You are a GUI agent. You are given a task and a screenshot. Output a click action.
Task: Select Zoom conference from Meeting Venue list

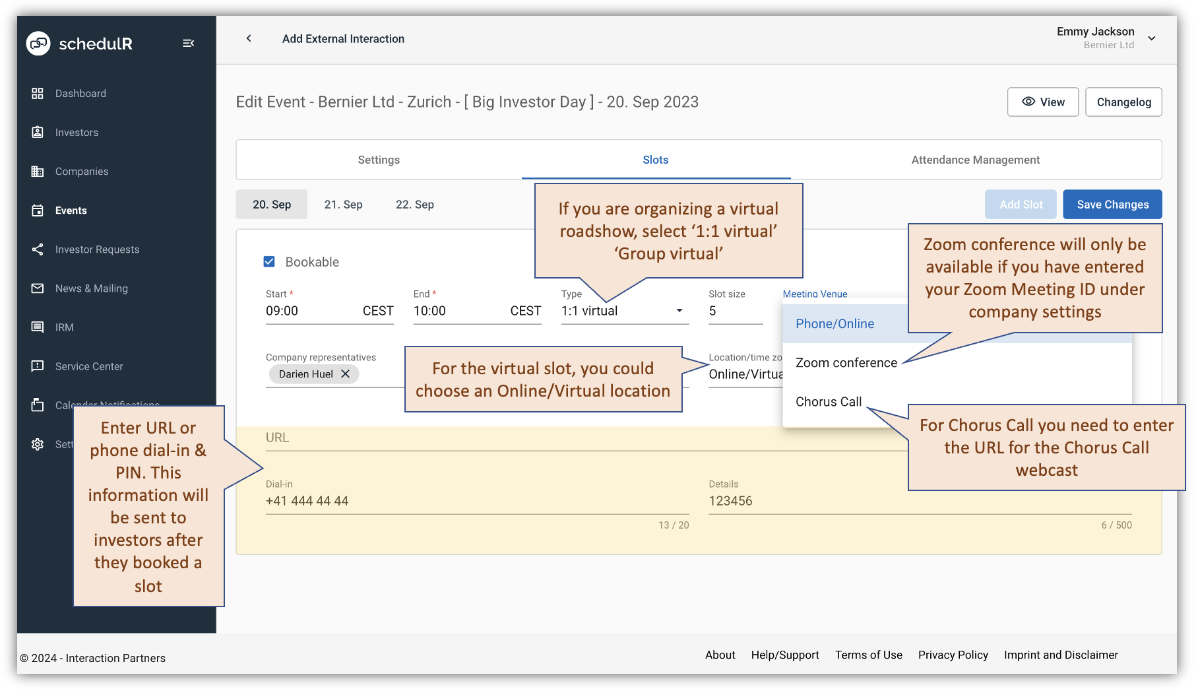coord(846,362)
